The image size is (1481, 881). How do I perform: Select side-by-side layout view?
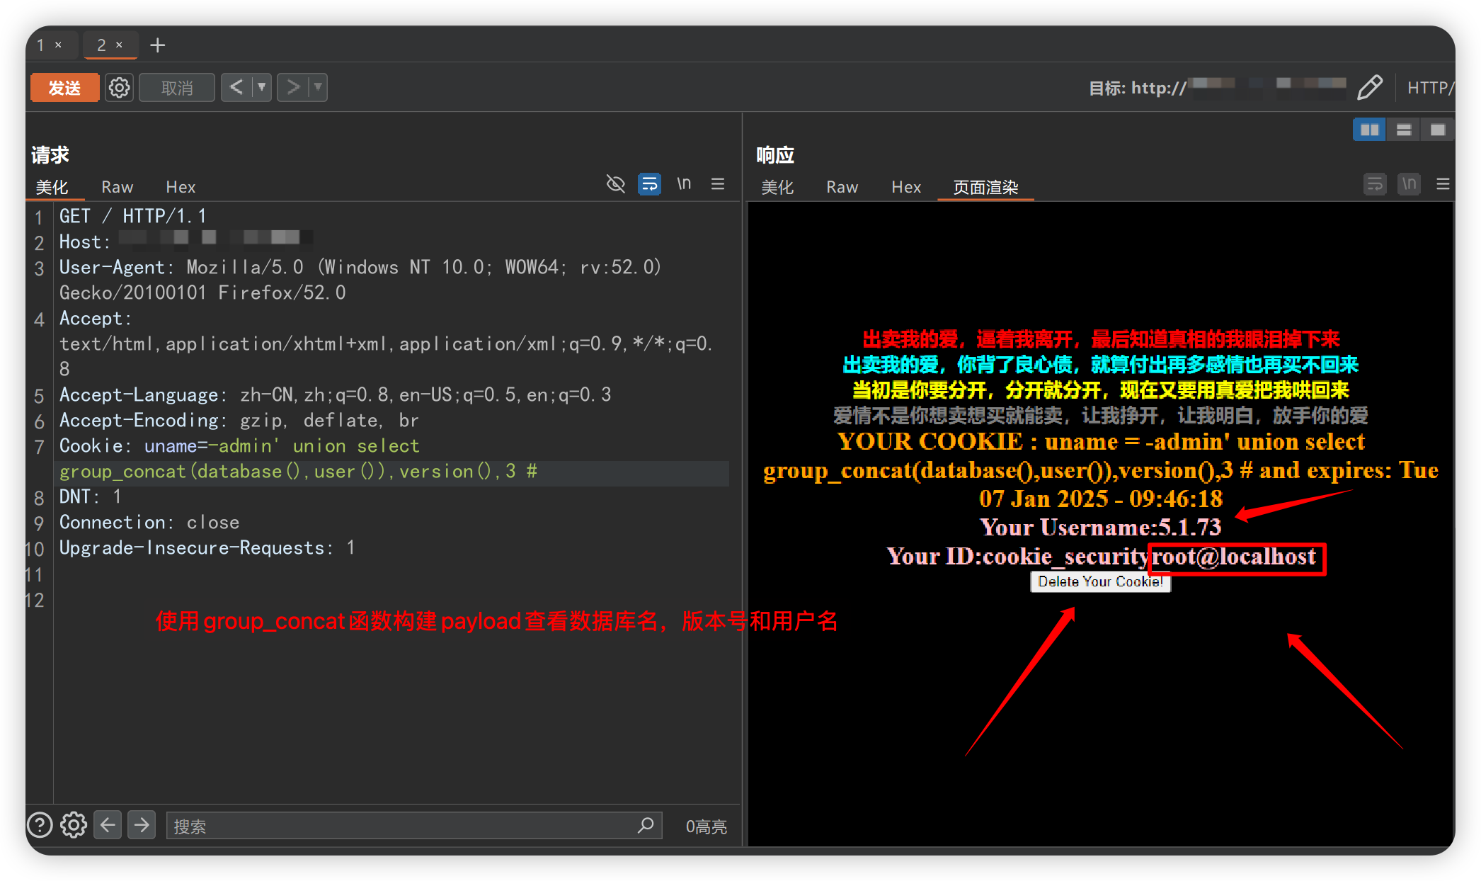click(1369, 130)
